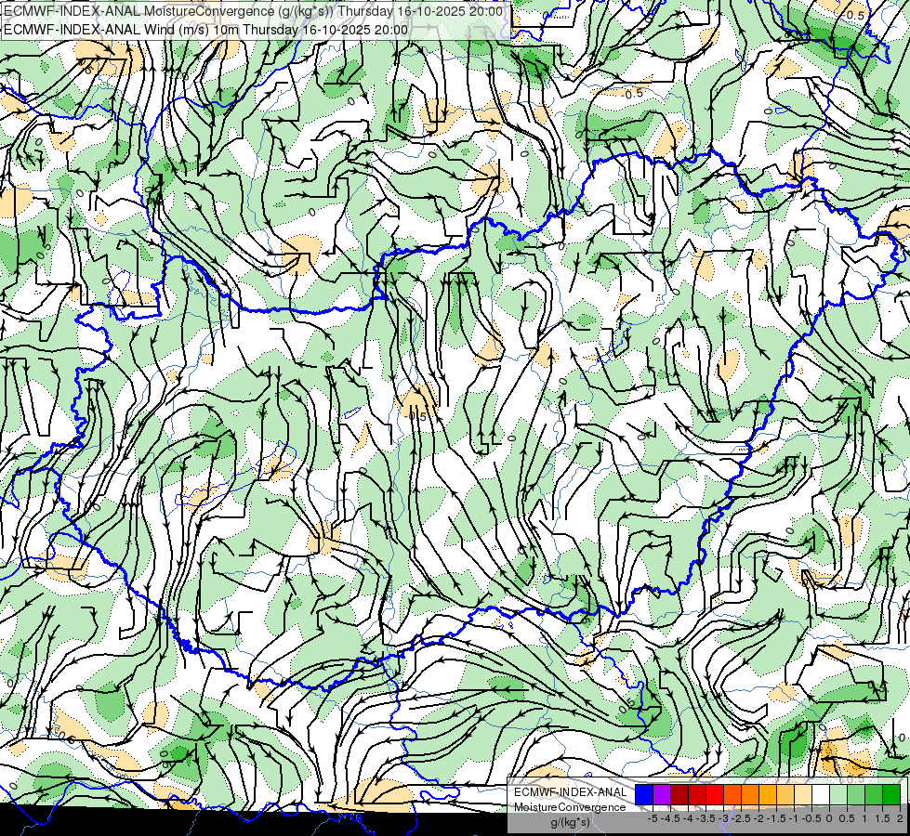Select the palest green swatch beside white

(837, 794)
